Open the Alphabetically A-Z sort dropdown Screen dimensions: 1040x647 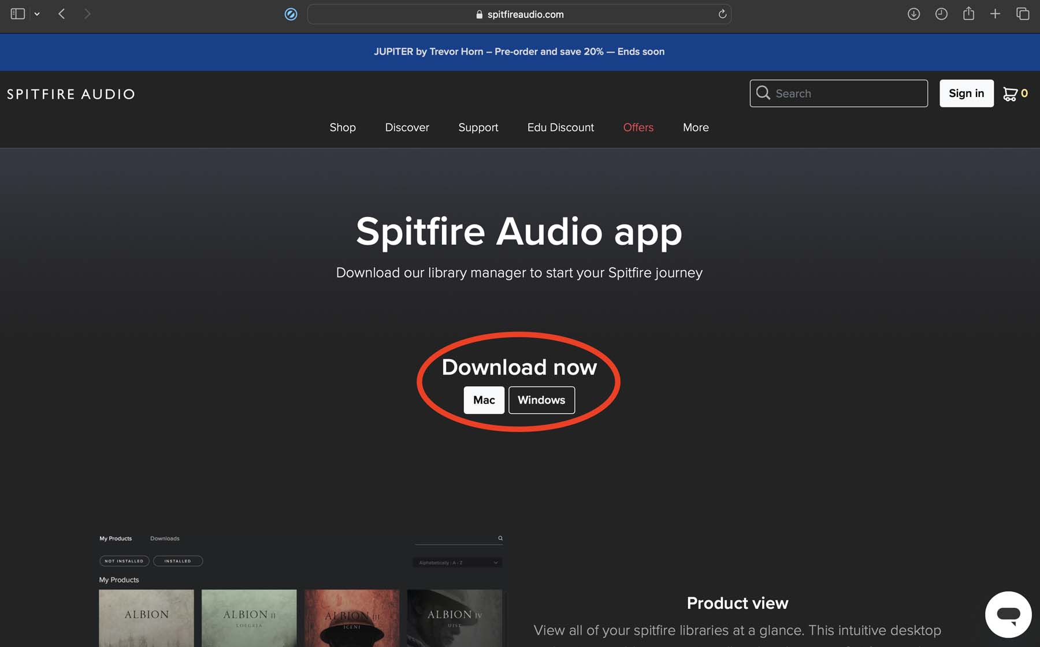pyautogui.click(x=457, y=563)
